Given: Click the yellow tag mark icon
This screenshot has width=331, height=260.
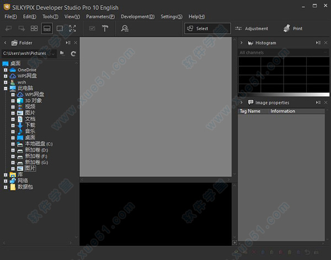Looking at the screenshot, I should tap(290, 252).
